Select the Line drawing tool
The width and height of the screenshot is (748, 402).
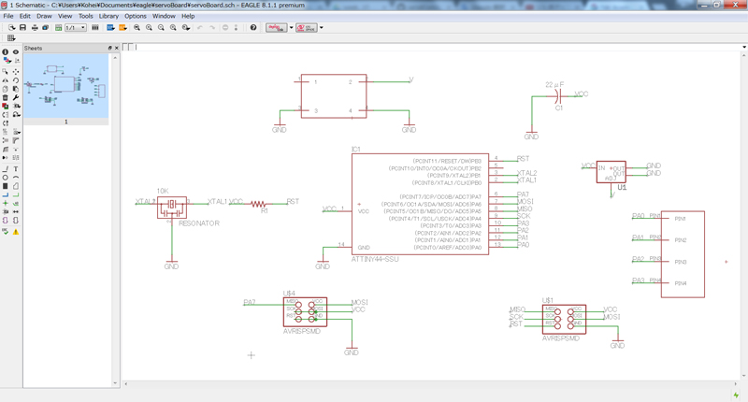point(6,169)
